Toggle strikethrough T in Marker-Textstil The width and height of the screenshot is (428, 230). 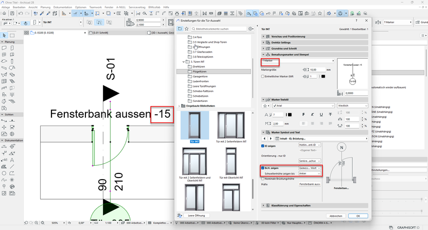(x=330, y=114)
